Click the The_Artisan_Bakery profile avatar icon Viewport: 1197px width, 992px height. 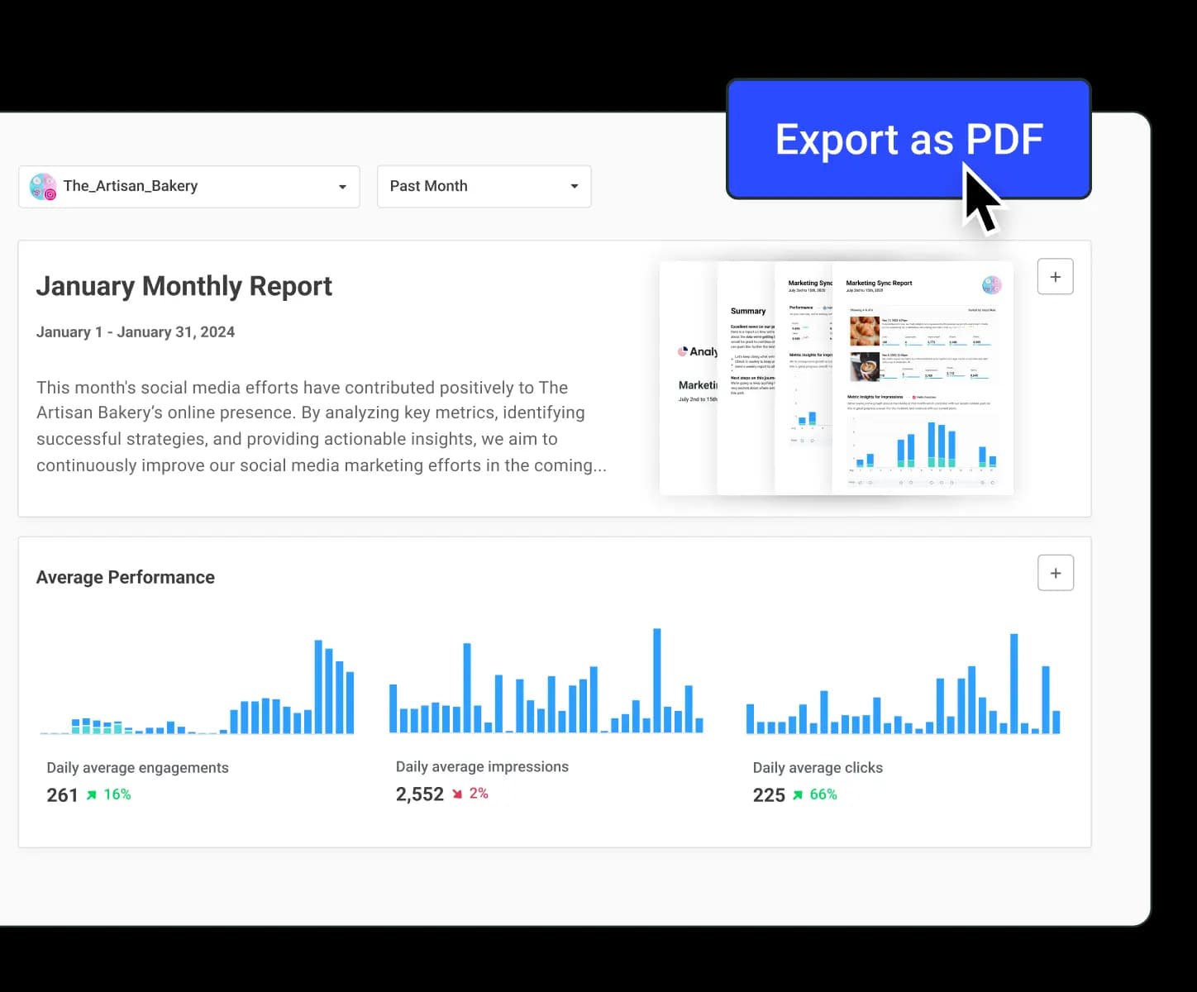coord(43,187)
